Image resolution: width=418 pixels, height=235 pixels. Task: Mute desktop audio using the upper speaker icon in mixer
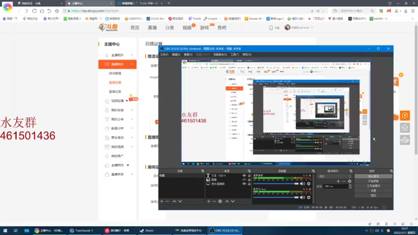tap(303, 184)
